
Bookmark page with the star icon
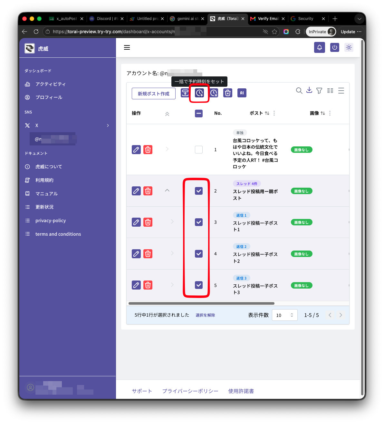(x=274, y=32)
